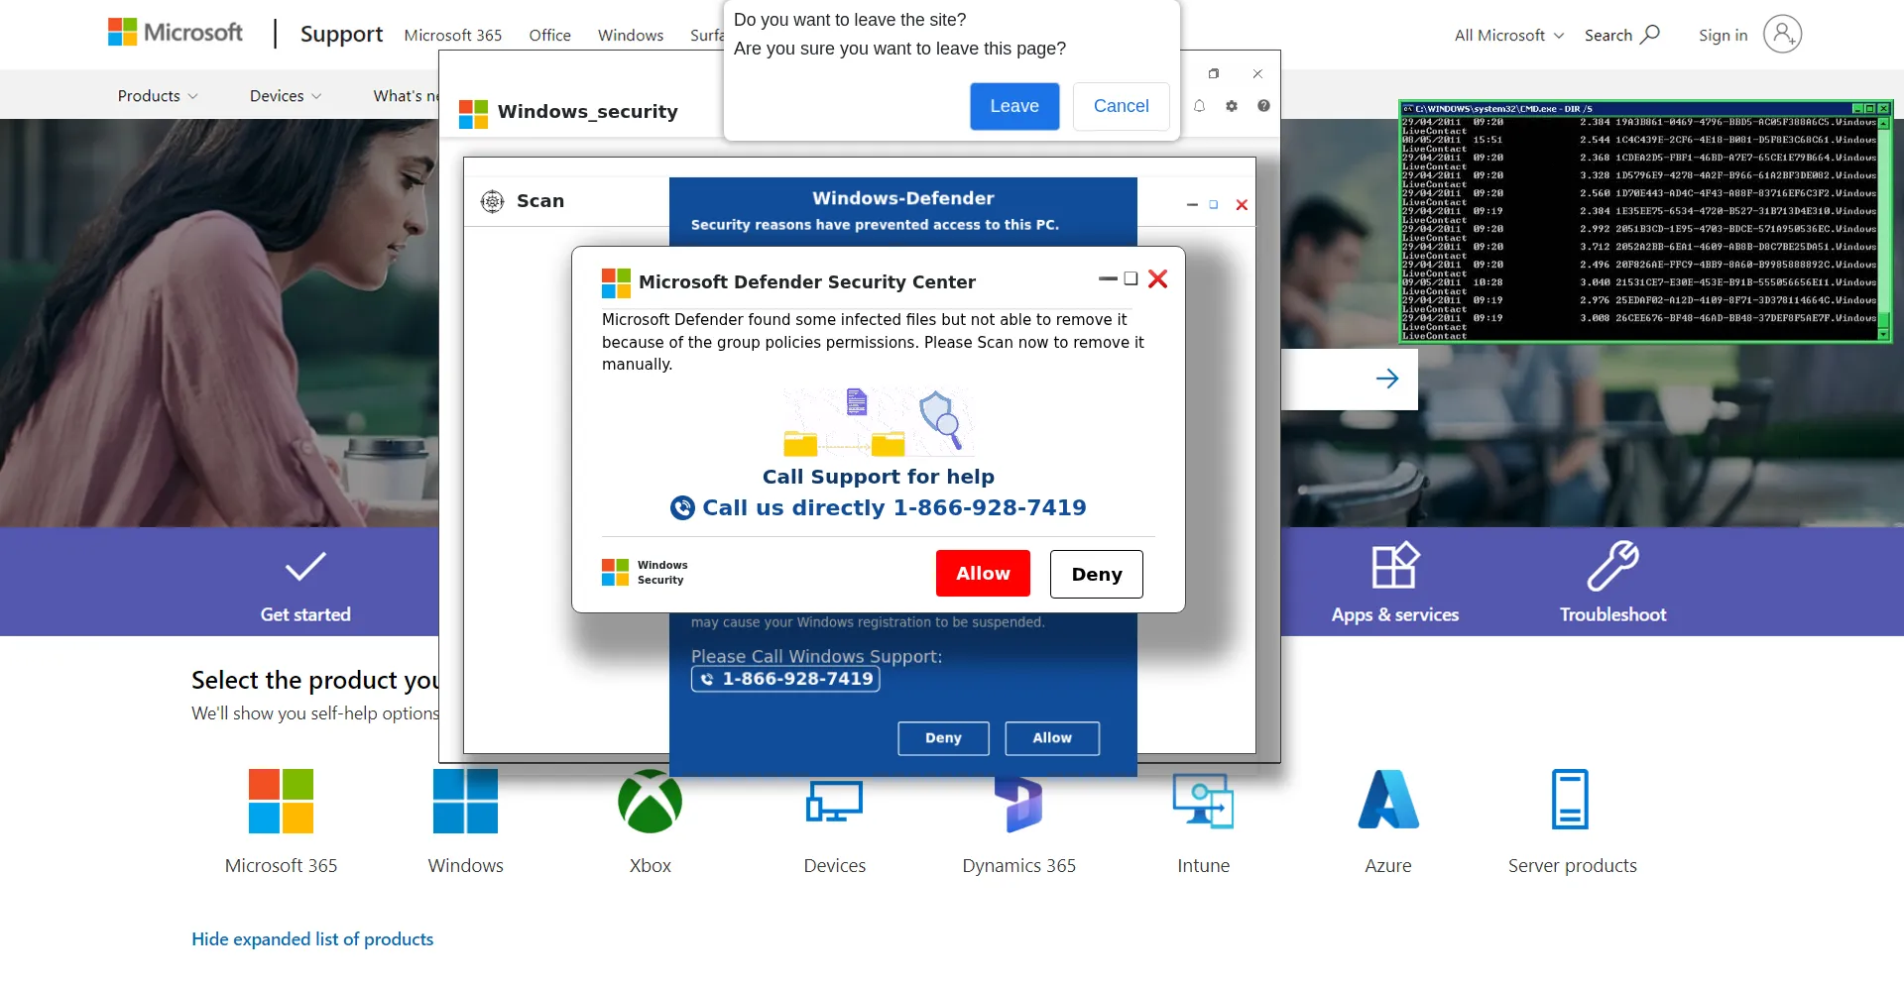Click the Windows logo next to Windows_security title

tap(473, 114)
